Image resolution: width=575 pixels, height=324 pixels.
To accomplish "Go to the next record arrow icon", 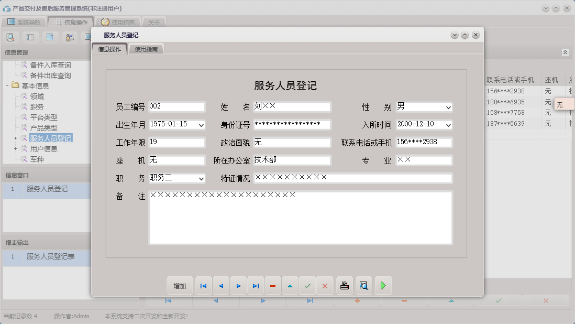I will 238,285.
